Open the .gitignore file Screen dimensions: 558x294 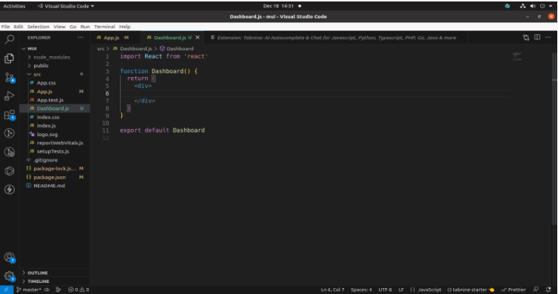tap(45, 160)
